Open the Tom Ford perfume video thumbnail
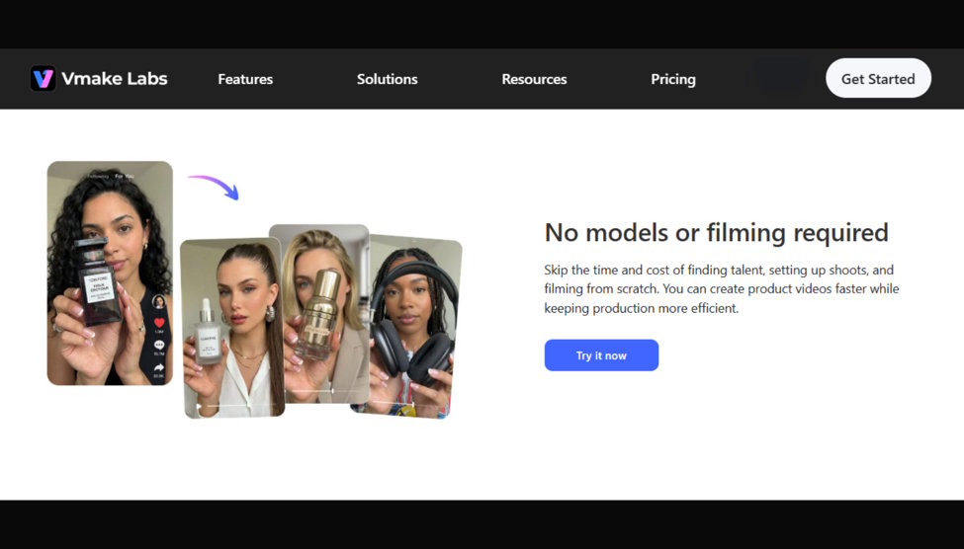 coord(110,274)
